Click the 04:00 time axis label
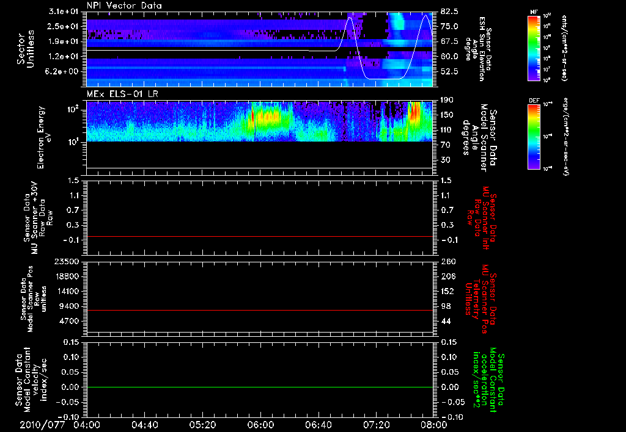626x432 pixels. pyautogui.click(x=87, y=425)
